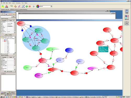Click the info speech-bubble toolbar icon
This screenshot has height=98, width=131.
pos(34,6)
